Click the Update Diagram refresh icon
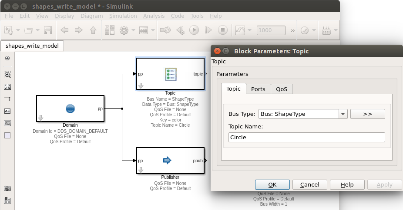This screenshot has width=403, height=210. click(x=165, y=30)
